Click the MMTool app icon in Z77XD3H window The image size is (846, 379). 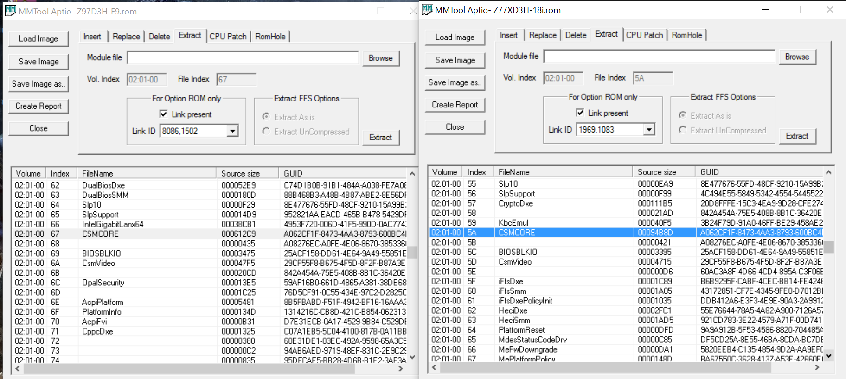[427, 9]
